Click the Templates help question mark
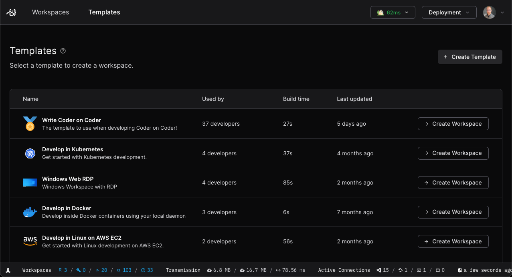512x277 pixels. tap(63, 51)
